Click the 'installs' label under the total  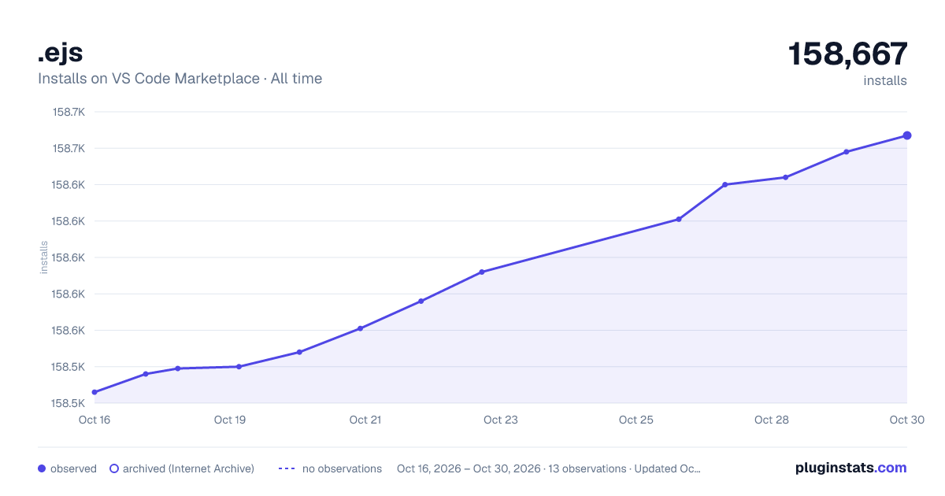tap(885, 81)
